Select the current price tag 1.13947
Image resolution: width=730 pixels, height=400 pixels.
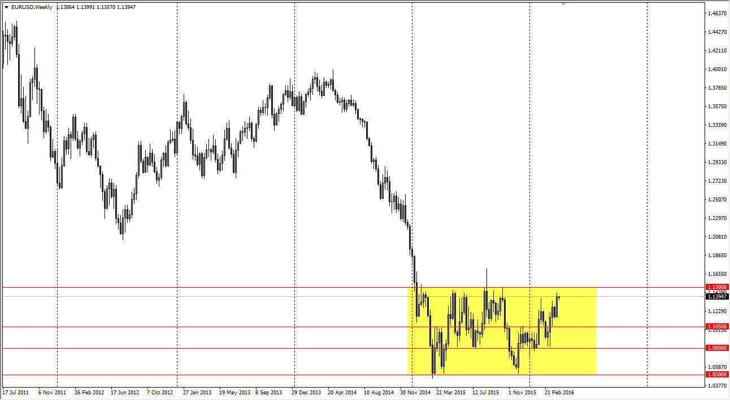716,296
